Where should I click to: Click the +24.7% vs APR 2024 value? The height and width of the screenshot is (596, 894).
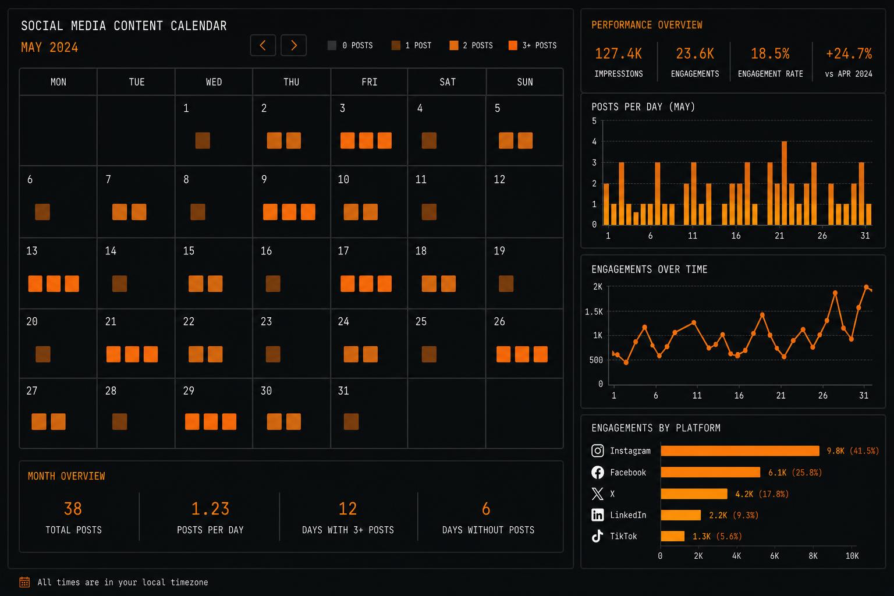(x=849, y=54)
